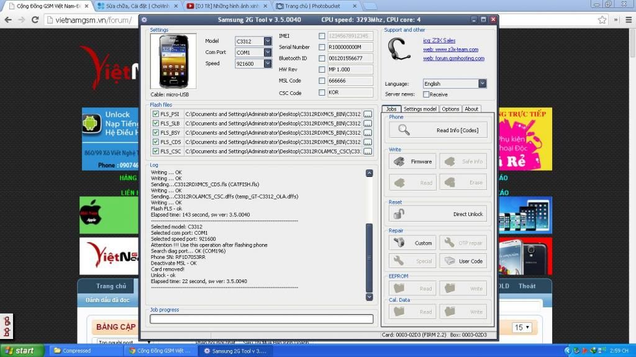Switch to Settings model tab
Image resolution: width=636 pixels, height=357 pixels.
point(420,109)
